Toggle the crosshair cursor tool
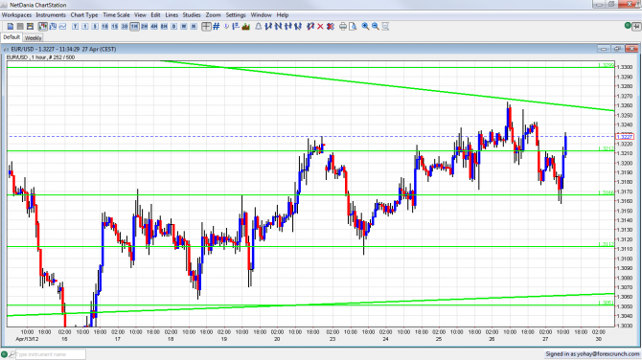 206,27
